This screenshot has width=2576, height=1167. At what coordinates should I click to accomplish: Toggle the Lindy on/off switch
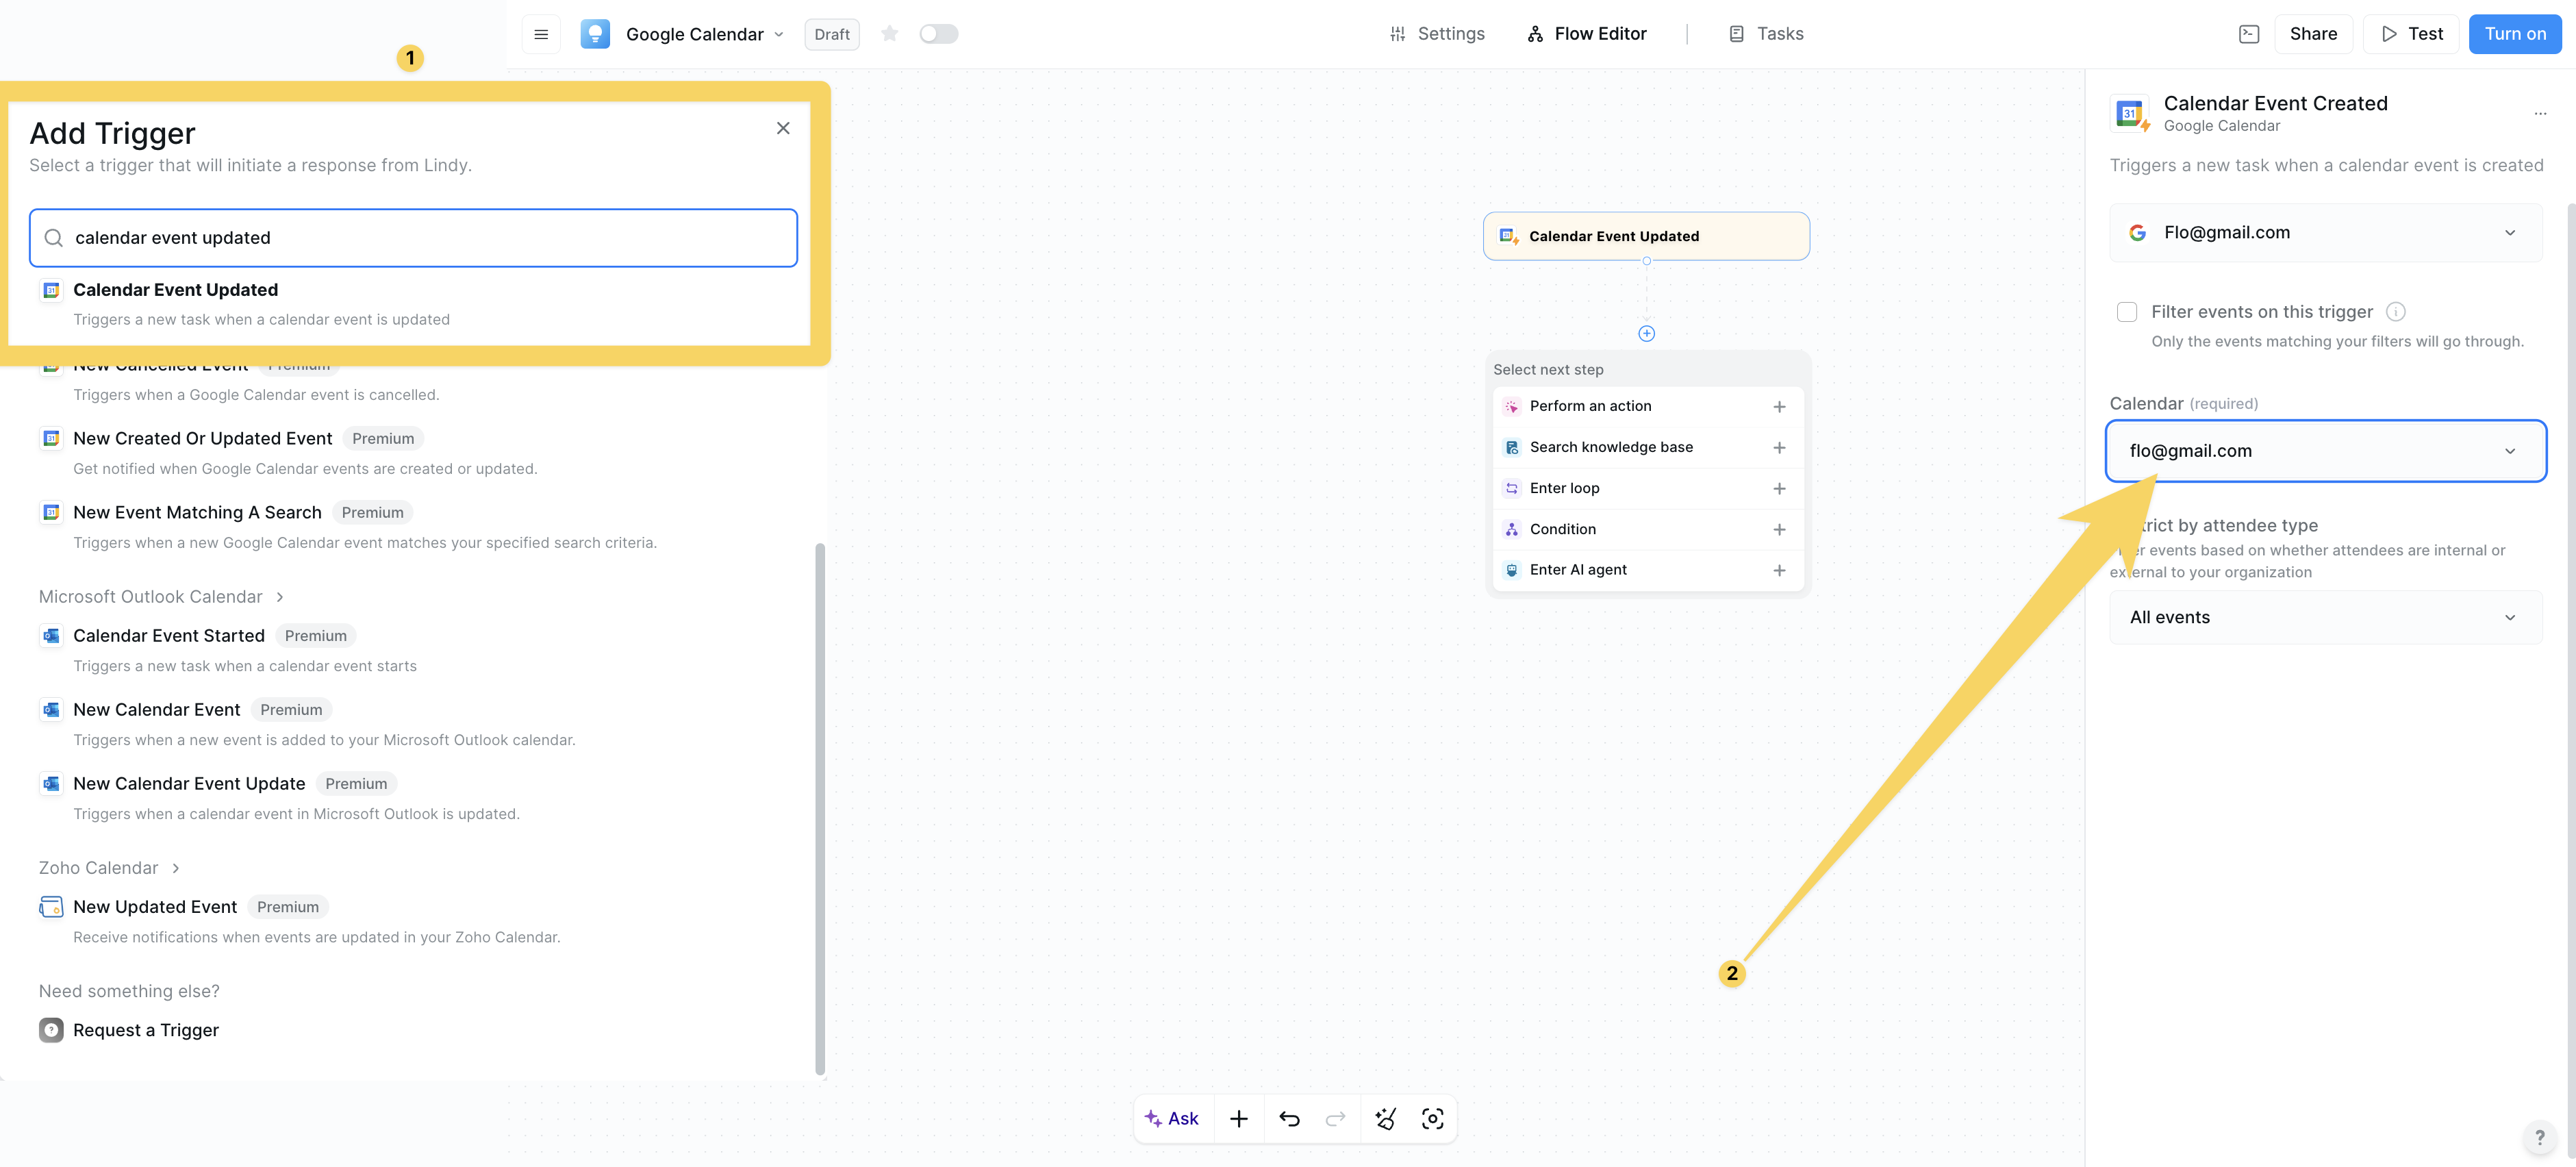coord(938,34)
